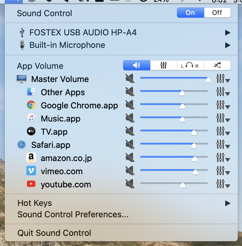Click the Google Chrome app icon
The width and height of the screenshot is (242, 246).
coord(31,105)
